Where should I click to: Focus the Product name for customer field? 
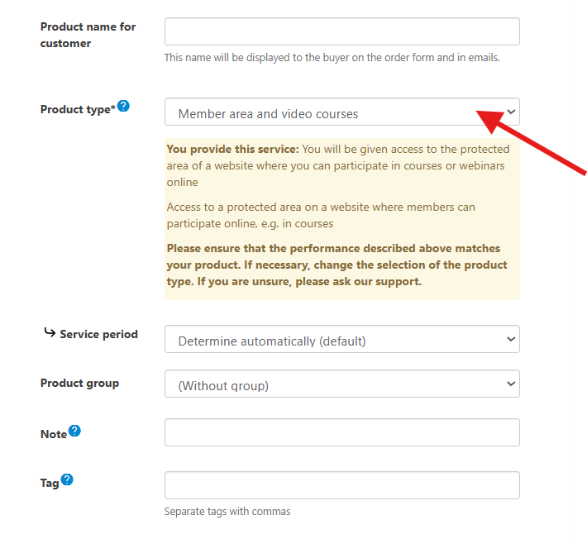tap(341, 31)
